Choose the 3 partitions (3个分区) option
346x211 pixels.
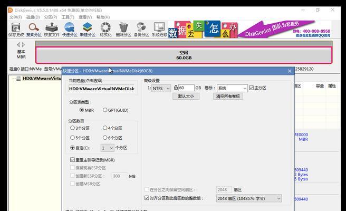coord(80,128)
